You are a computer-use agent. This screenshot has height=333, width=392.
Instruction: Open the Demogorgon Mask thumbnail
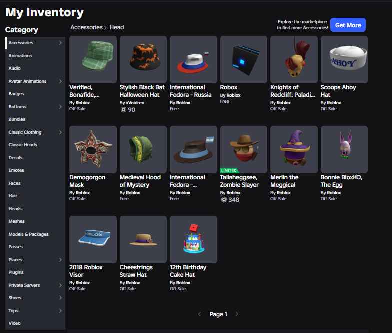pyautogui.click(x=93, y=149)
